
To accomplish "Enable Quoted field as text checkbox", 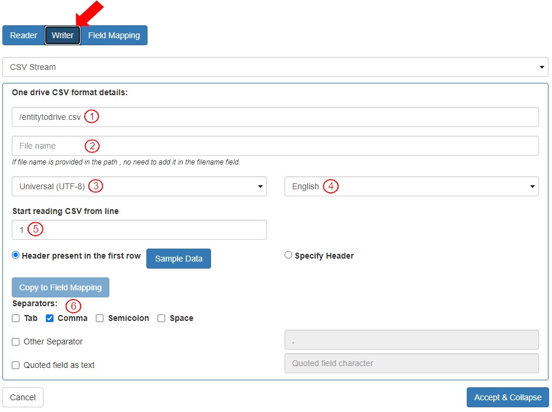I will [16, 365].
